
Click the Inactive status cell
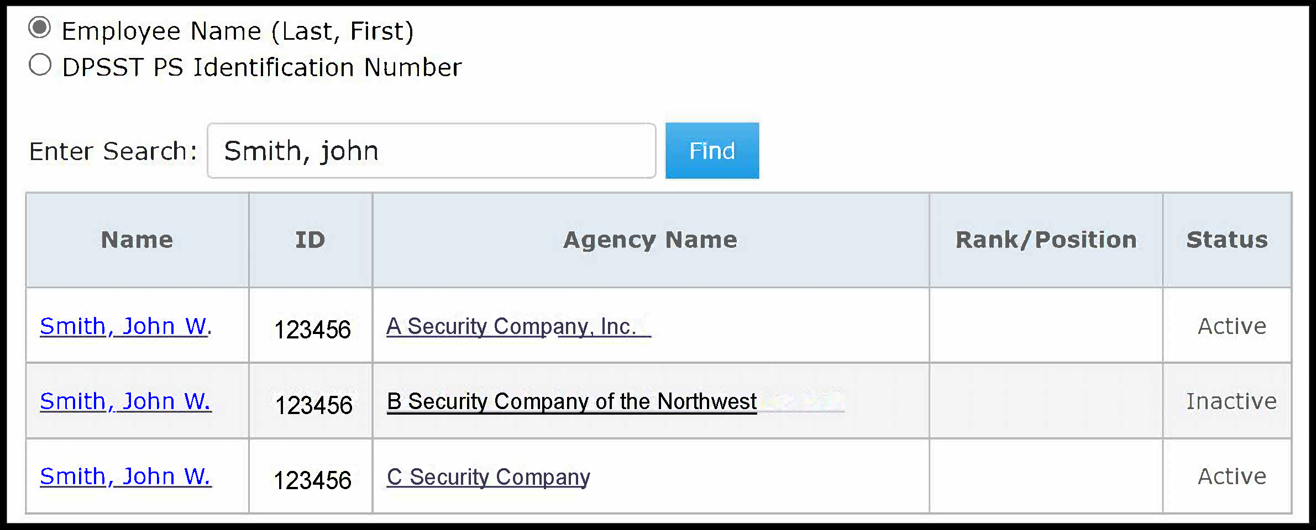(x=1231, y=401)
